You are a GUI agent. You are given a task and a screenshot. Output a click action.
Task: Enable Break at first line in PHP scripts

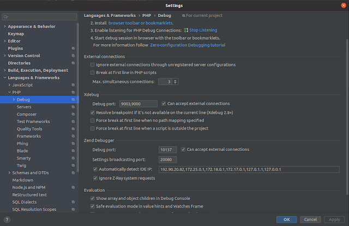click(92, 72)
